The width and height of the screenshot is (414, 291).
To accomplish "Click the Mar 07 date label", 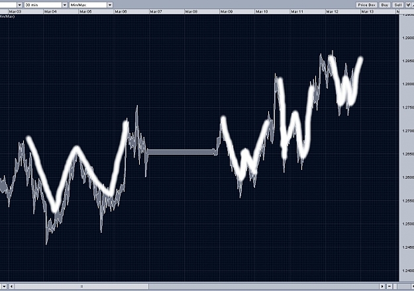I will point(156,12).
